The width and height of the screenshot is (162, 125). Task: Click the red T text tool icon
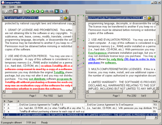66,11
